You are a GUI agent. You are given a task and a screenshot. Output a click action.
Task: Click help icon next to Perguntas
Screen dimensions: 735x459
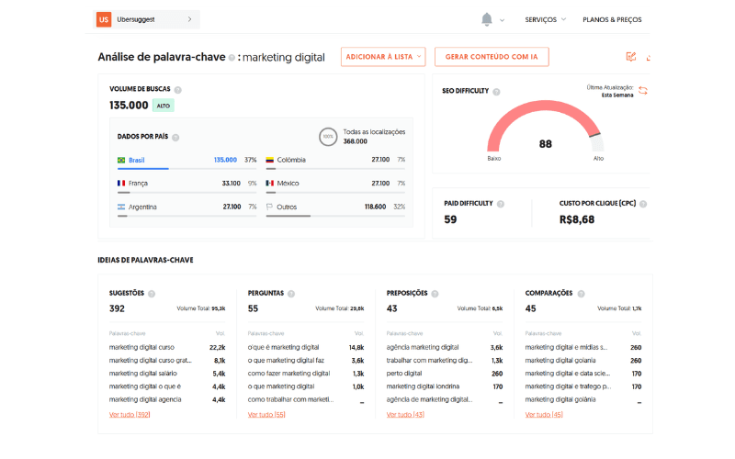[x=291, y=294]
